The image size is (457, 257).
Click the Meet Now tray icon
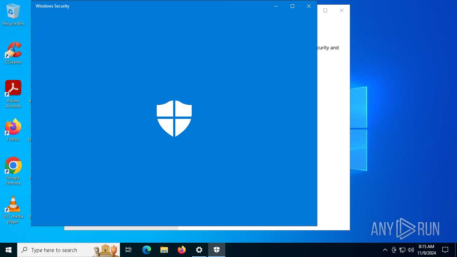tap(394, 250)
